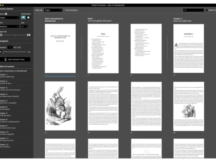The width and height of the screenshot is (216, 162).
Task: Click the large page size icon
Action: 29,35
